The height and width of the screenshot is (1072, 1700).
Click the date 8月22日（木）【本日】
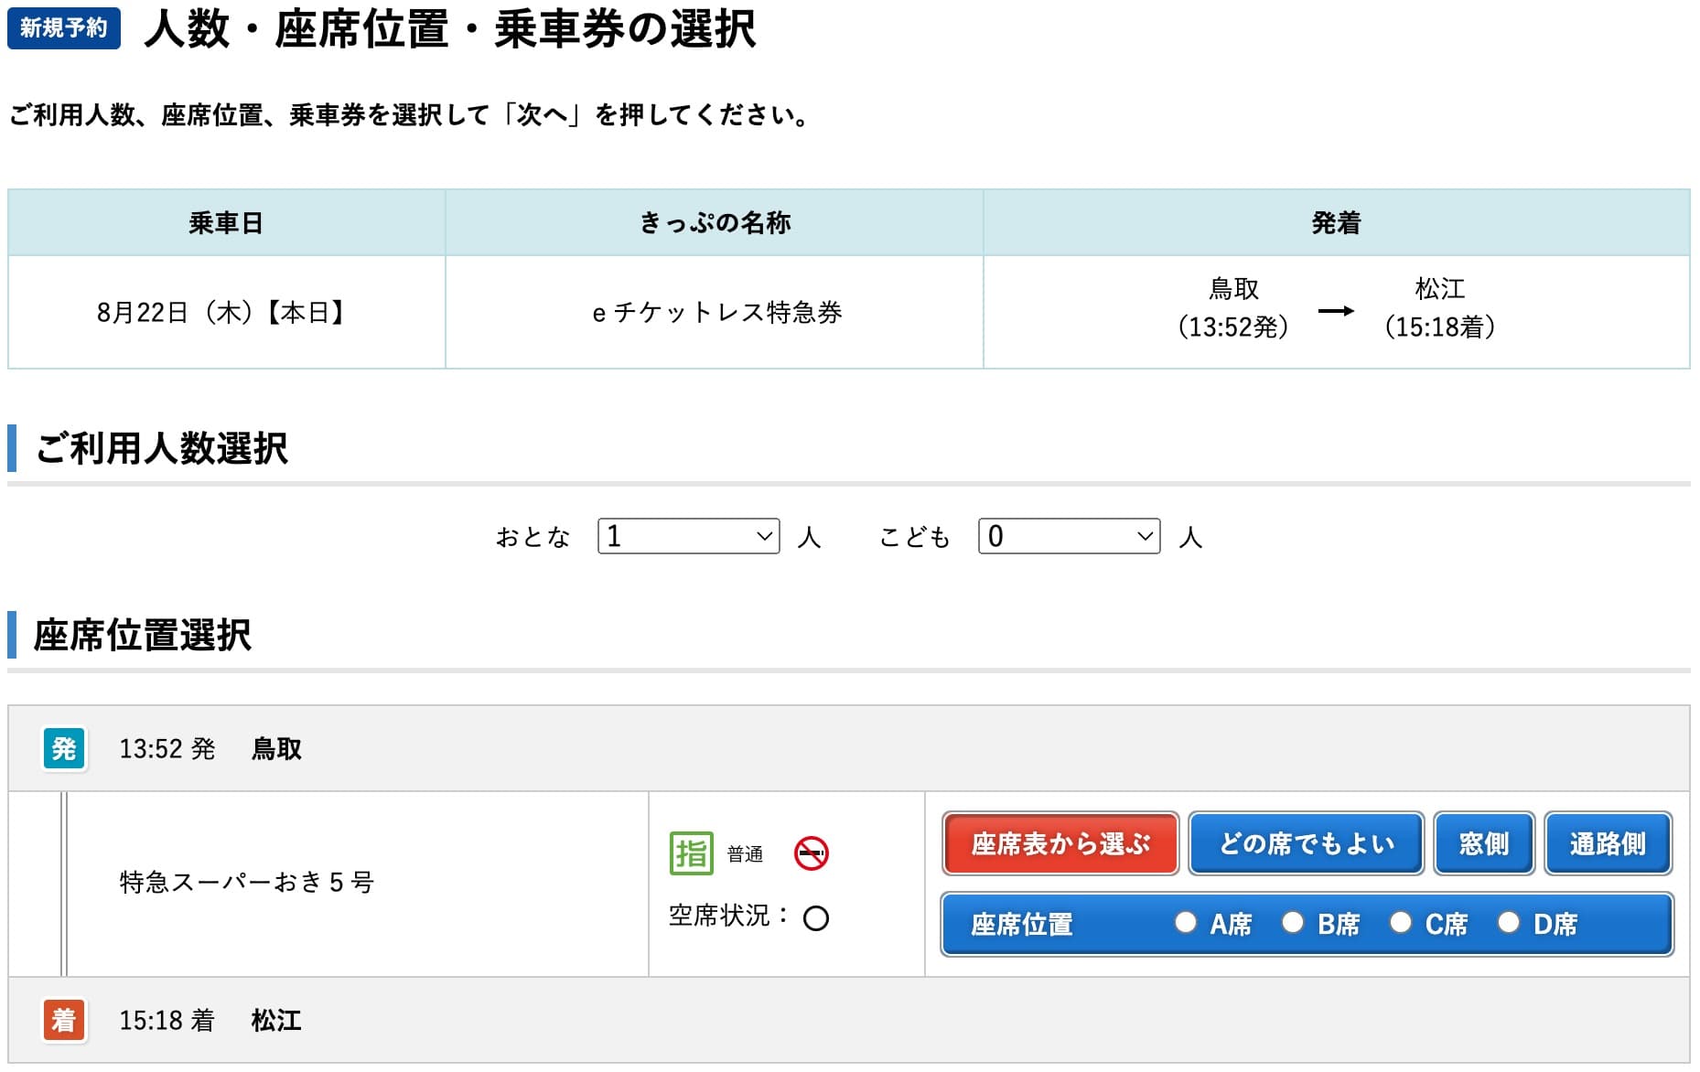point(224,313)
